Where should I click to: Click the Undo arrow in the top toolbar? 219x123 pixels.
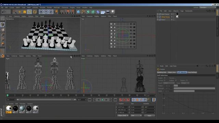4,12
